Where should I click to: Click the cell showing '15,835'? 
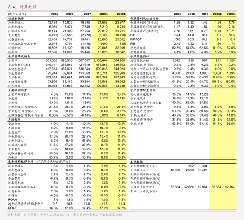point(68,23)
